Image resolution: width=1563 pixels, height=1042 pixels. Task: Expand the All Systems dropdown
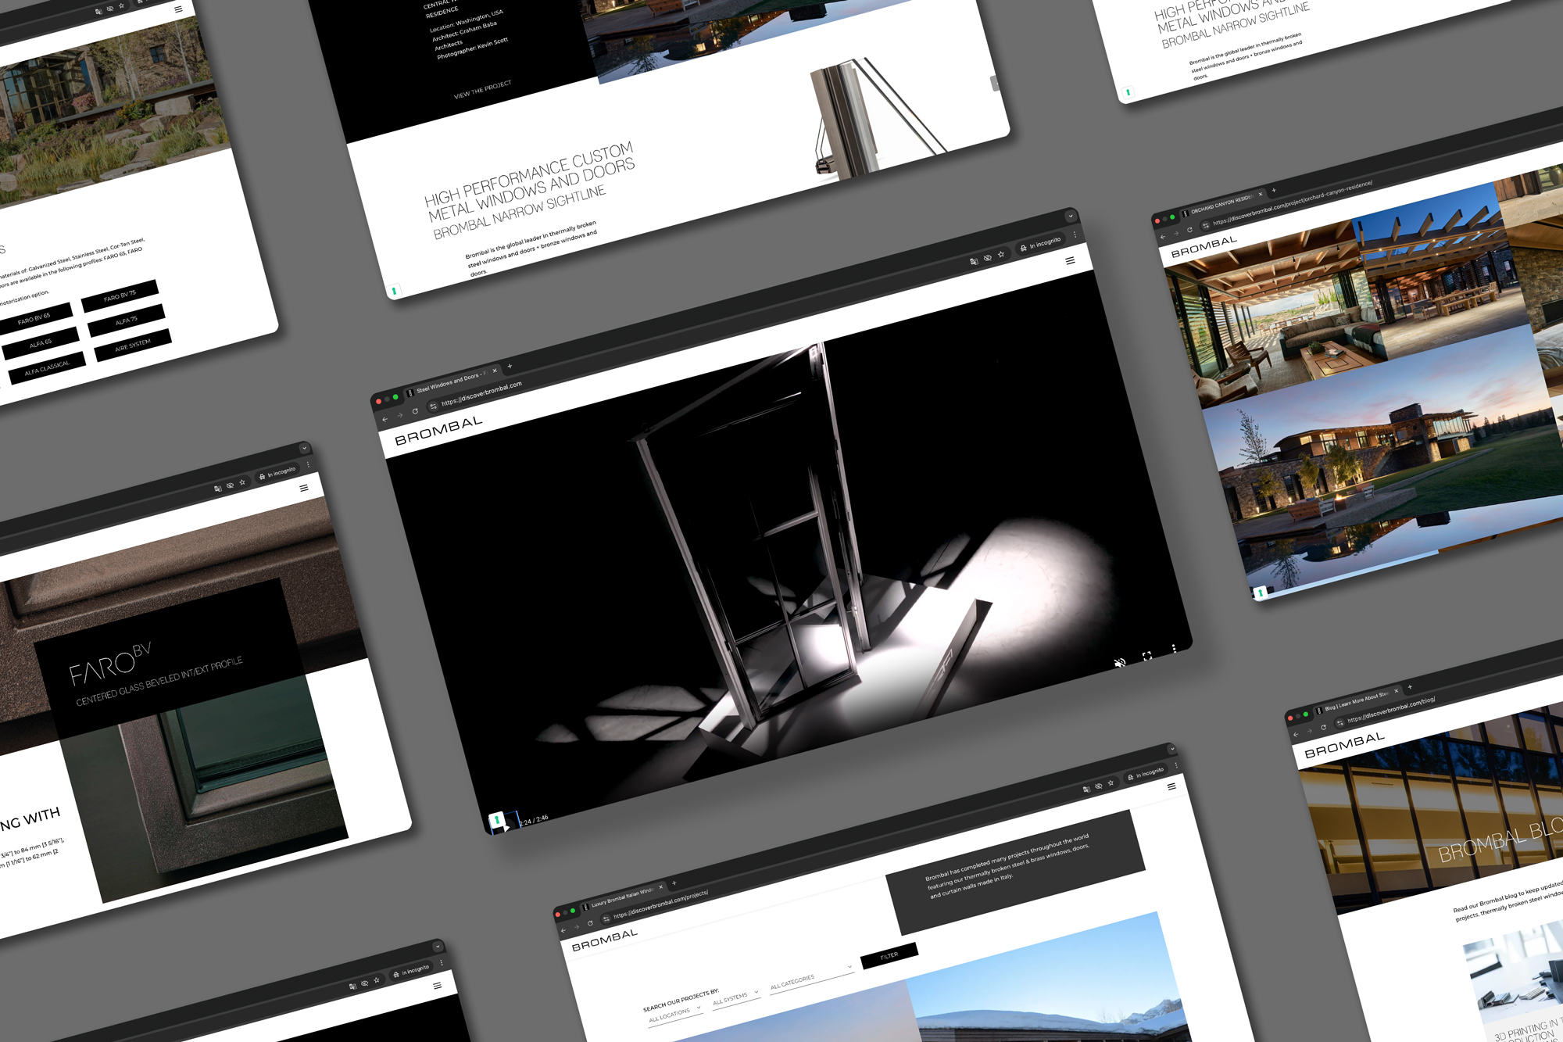click(x=735, y=998)
